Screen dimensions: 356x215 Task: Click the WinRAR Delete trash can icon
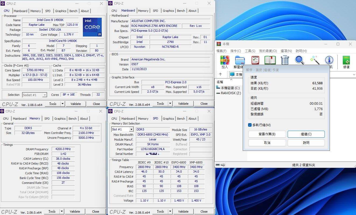[285, 60]
